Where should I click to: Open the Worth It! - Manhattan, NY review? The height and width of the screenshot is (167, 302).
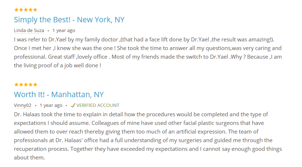pos(59,95)
